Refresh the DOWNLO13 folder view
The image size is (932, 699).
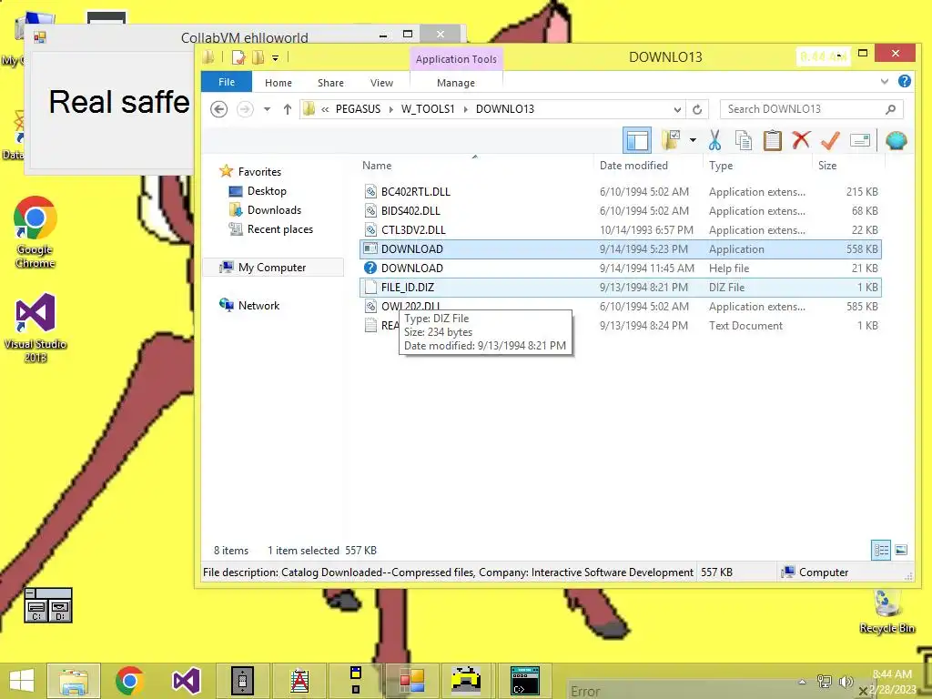coord(697,109)
